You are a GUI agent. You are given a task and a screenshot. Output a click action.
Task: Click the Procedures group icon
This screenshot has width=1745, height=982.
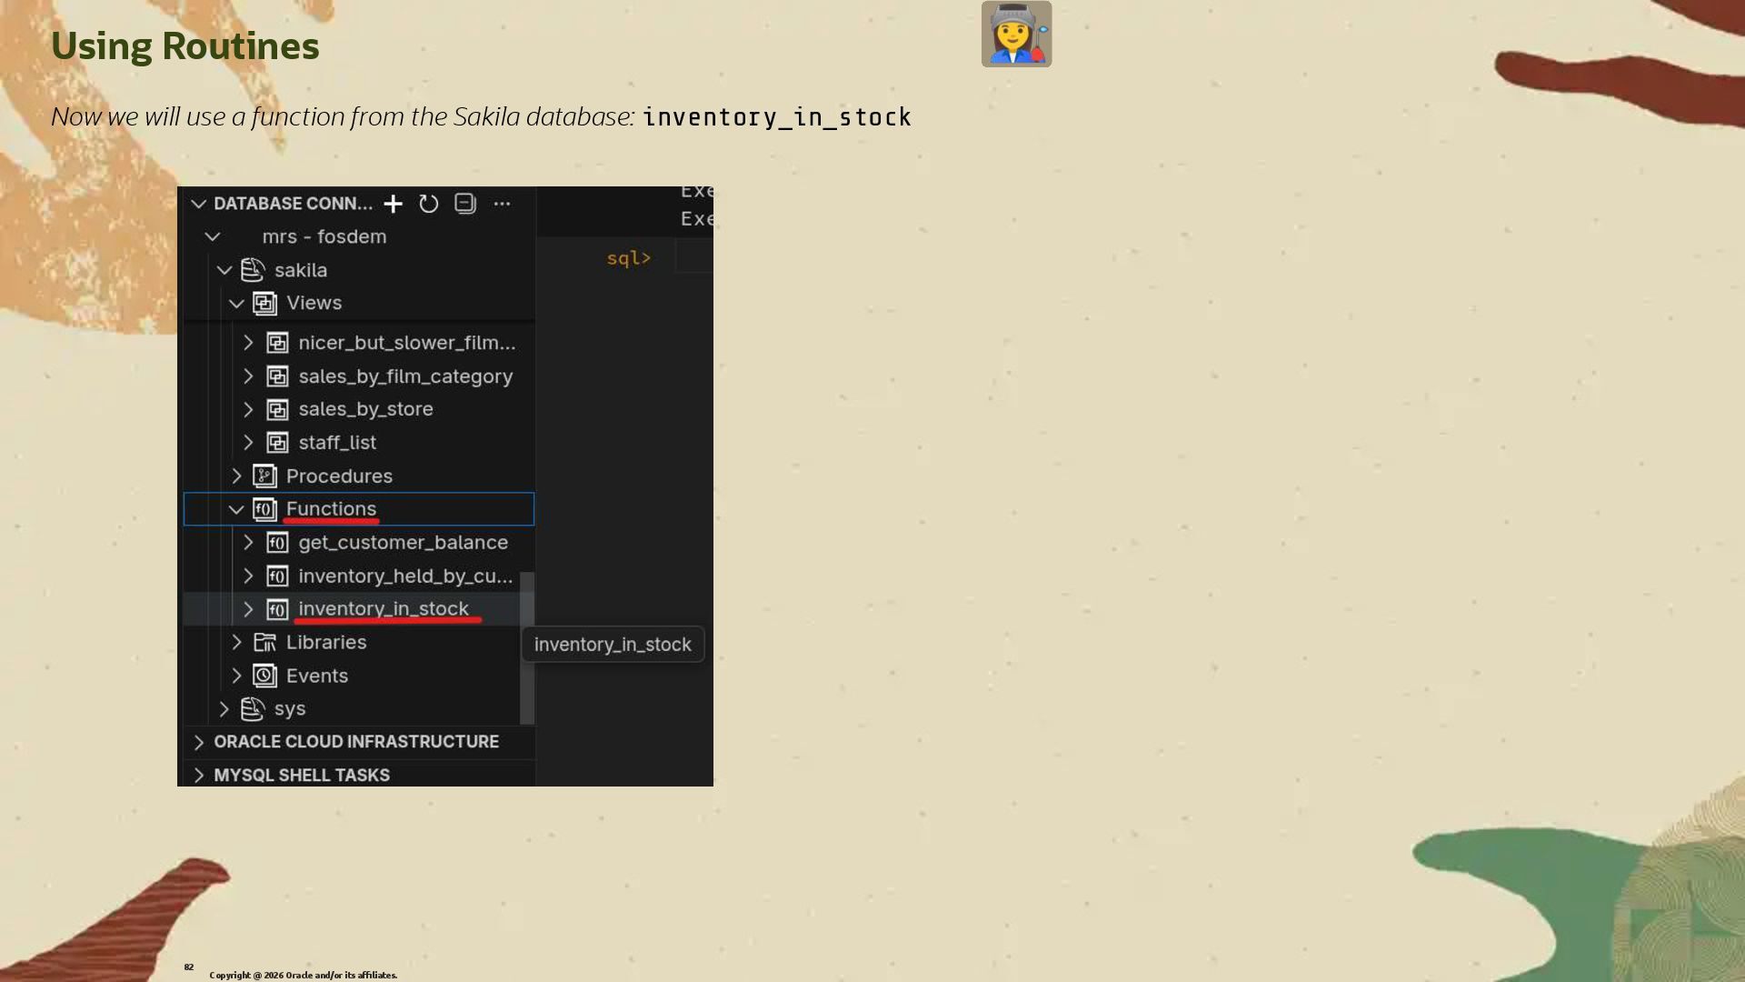click(264, 476)
